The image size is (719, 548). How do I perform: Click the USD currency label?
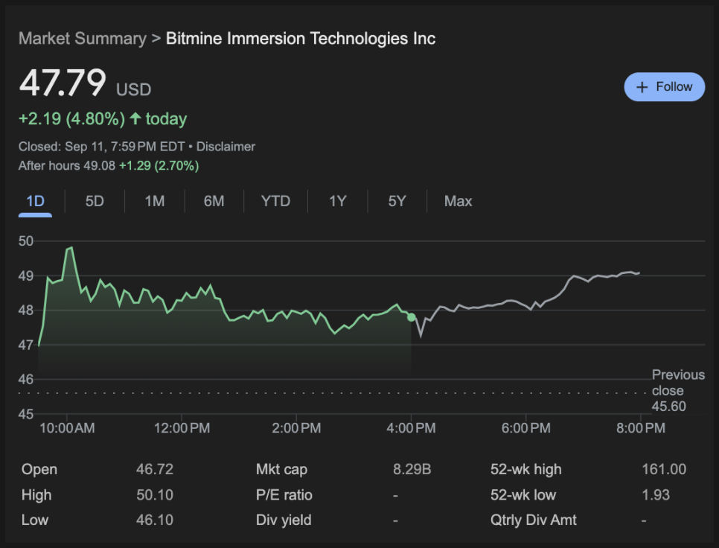pyautogui.click(x=133, y=89)
